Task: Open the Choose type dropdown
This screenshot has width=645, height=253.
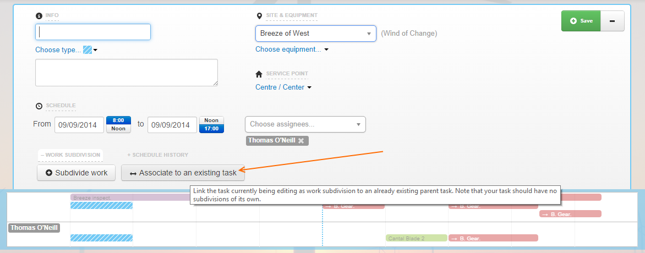Action: pyautogui.click(x=58, y=50)
